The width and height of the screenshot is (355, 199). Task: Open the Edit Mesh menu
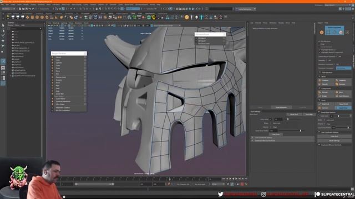click(56, 4)
